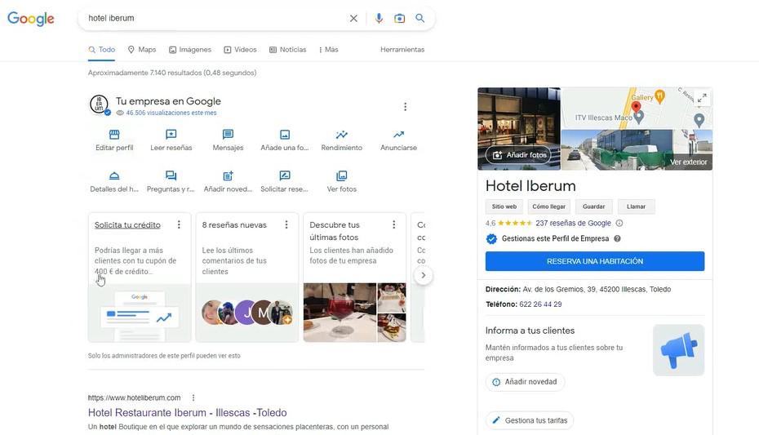Switch to the Imágenes tab
Viewport: 759px width, 435px height.
tap(190, 49)
